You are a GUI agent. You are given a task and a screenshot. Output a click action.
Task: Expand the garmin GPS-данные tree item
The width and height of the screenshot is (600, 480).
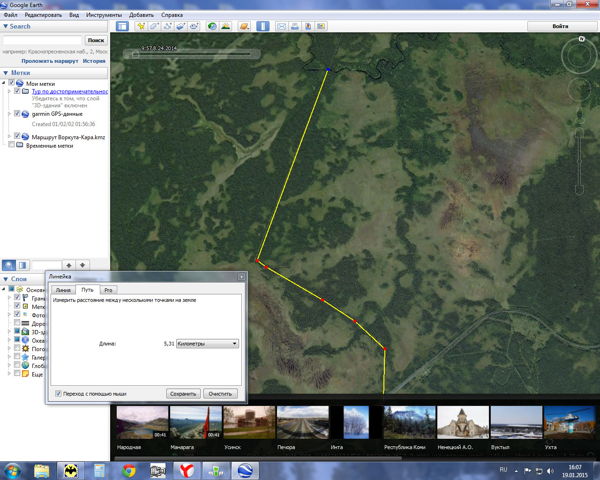pyautogui.click(x=9, y=114)
